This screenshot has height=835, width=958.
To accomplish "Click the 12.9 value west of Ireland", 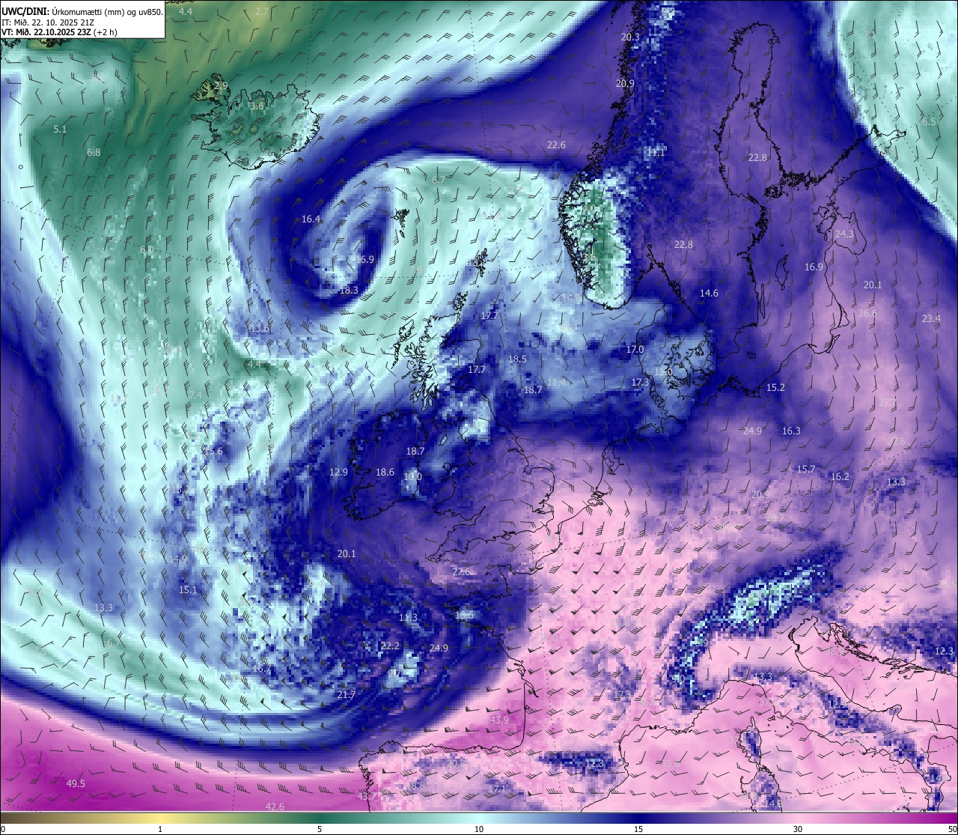I will tap(339, 473).
